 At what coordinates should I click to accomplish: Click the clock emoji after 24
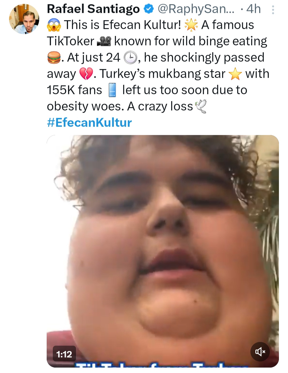point(130,58)
